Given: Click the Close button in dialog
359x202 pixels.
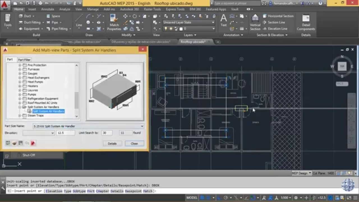Looking at the screenshot, I should [x=134, y=143].
